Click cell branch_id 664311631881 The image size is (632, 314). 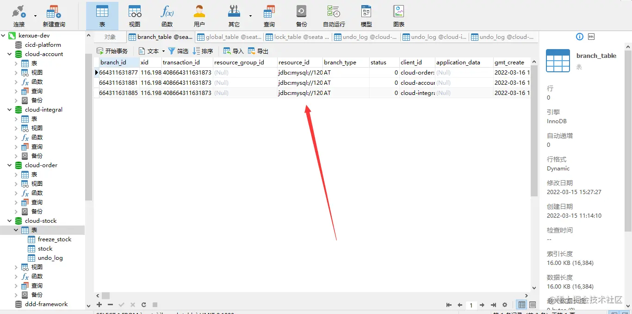point(119,83)
